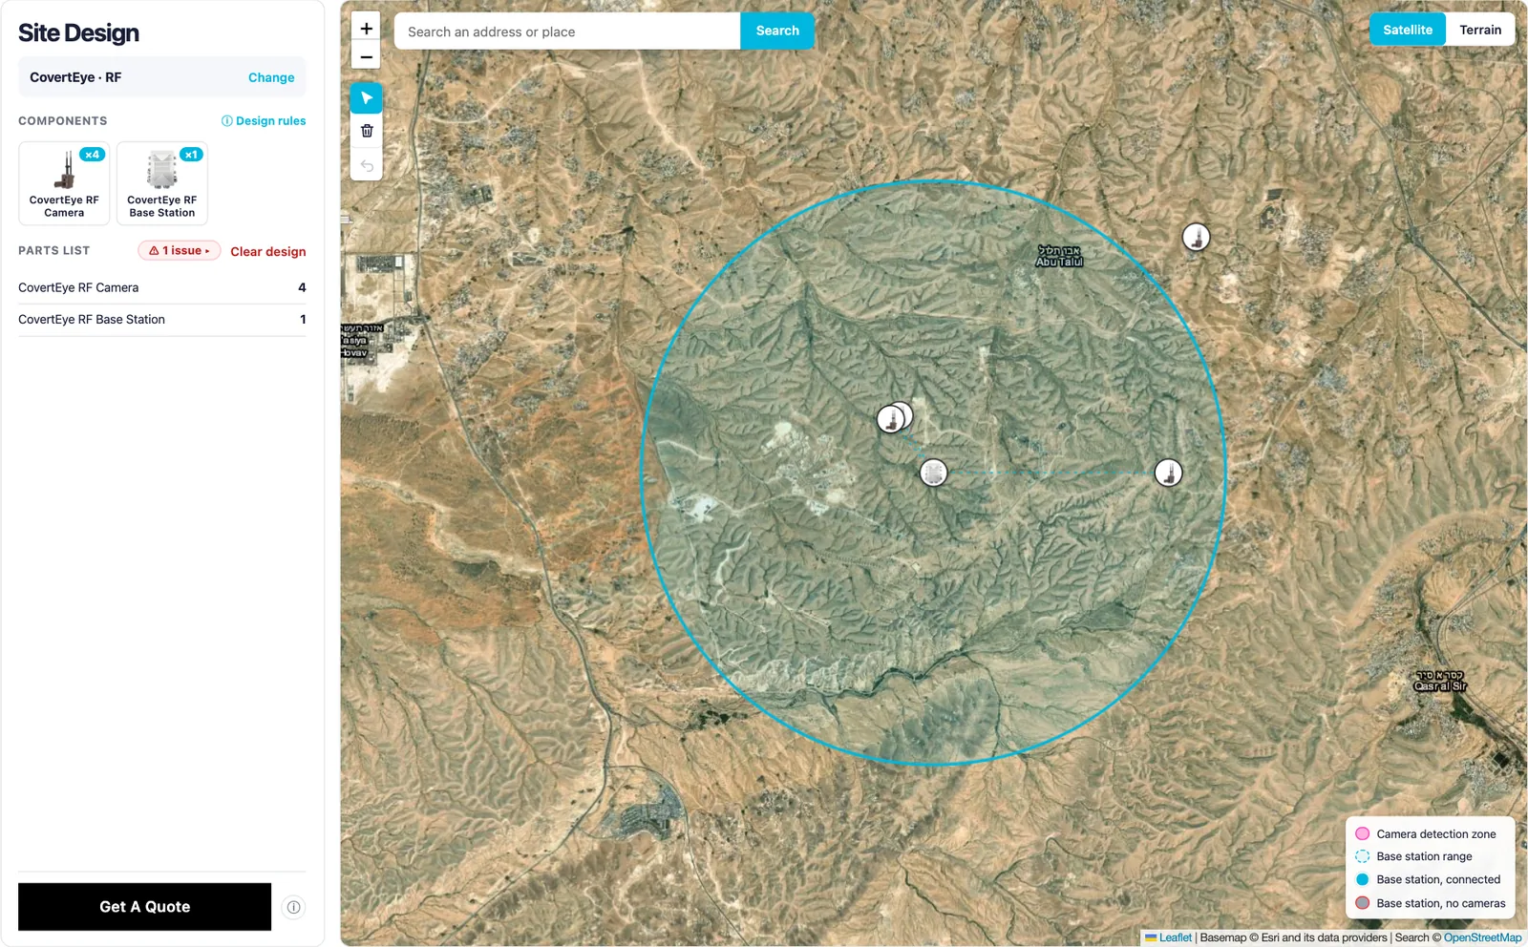Select CoverEye RF Camera parts list row
The image size is (1528, 947).
coord(162,287)
